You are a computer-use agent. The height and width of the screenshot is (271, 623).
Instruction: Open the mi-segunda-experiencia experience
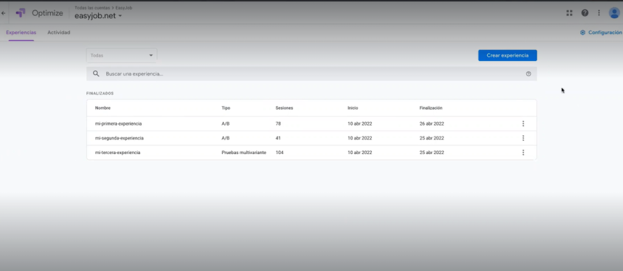[x=119, y=138]
